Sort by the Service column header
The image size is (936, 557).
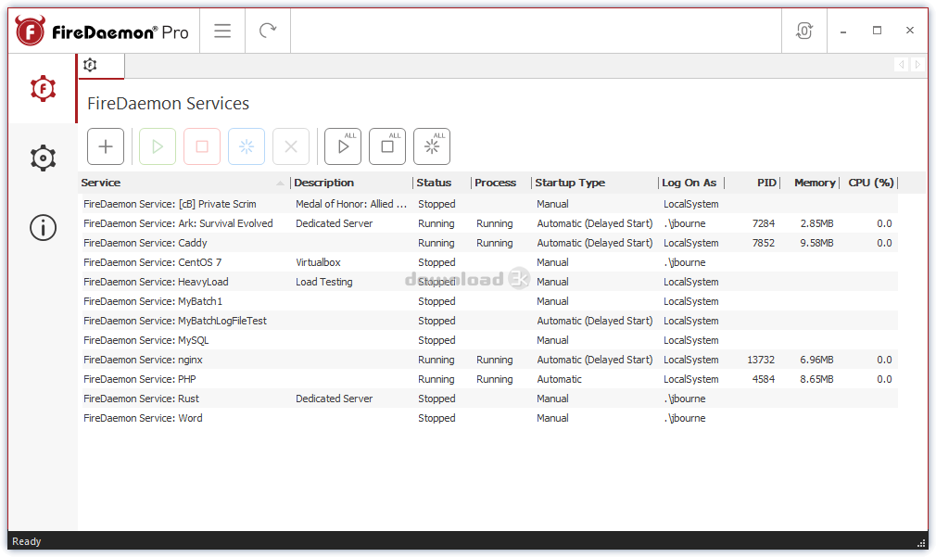(x=176, y=183)
